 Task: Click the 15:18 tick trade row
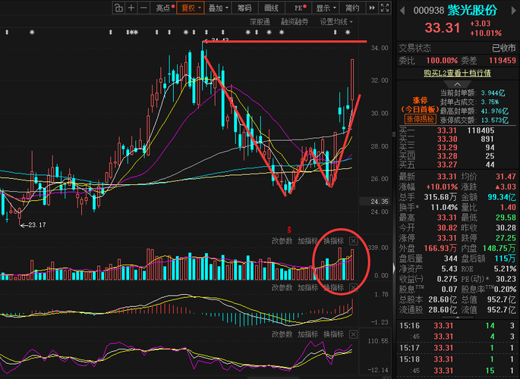(x=457, y=359)
